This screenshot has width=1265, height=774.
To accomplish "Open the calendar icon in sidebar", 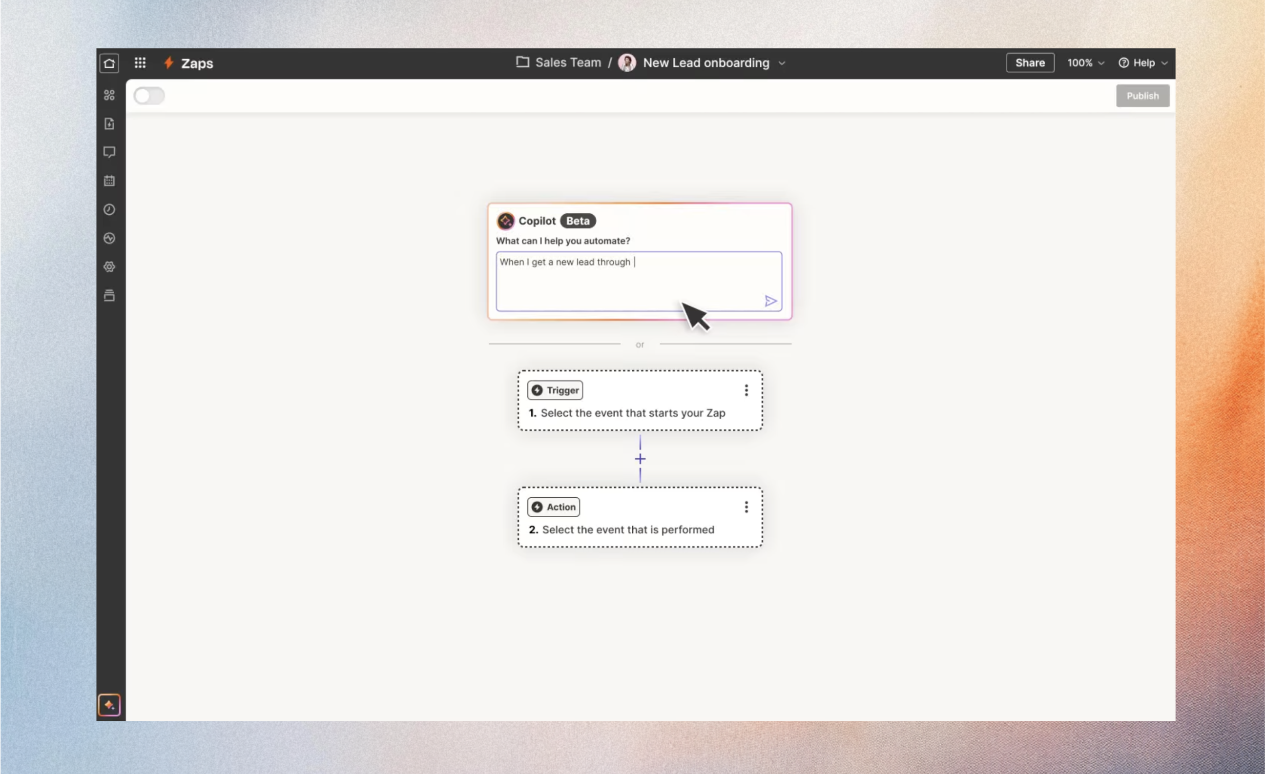I will tap(109, 181).
